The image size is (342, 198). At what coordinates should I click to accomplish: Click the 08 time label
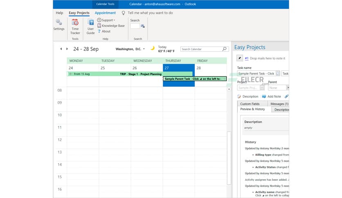(x=60, y=90)
